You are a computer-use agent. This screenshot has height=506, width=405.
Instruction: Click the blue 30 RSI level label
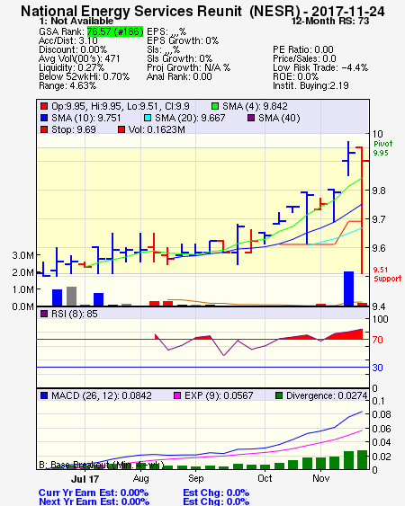377,368
